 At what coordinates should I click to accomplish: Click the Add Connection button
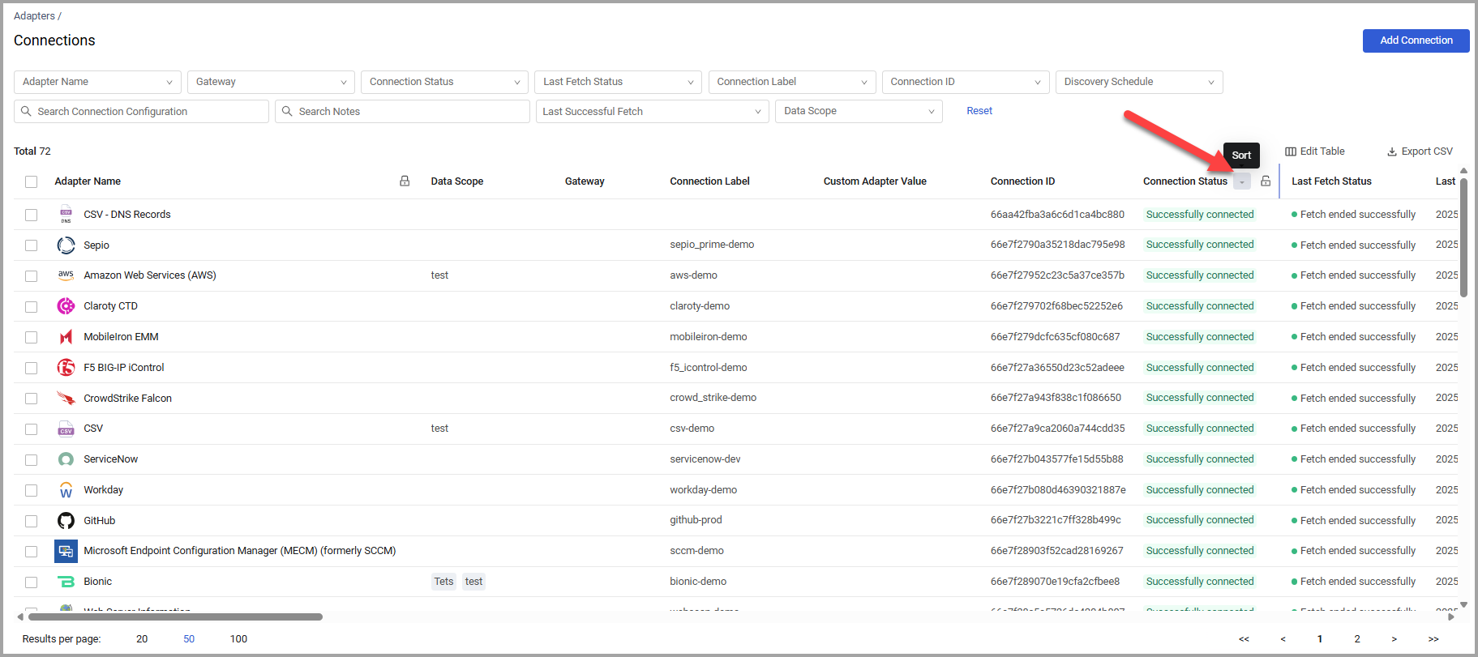point(1416,41)
